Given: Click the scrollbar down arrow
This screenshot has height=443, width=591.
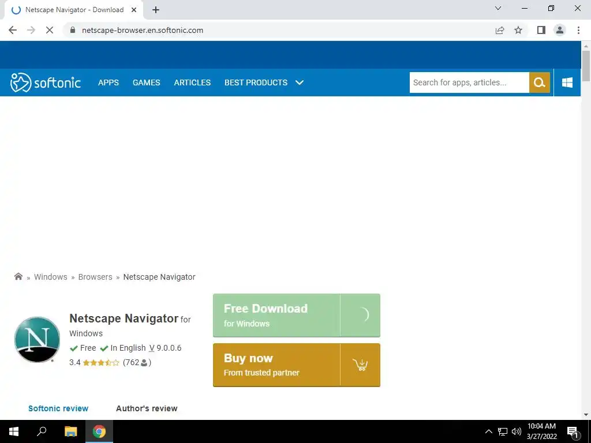Looking at the screenshot, I should tap(586, 415).
